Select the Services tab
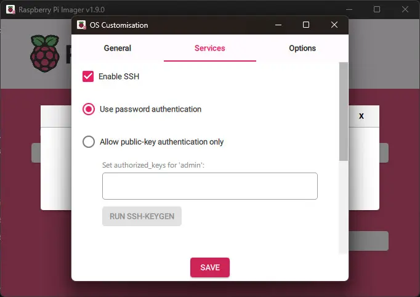 pos(209,48)
